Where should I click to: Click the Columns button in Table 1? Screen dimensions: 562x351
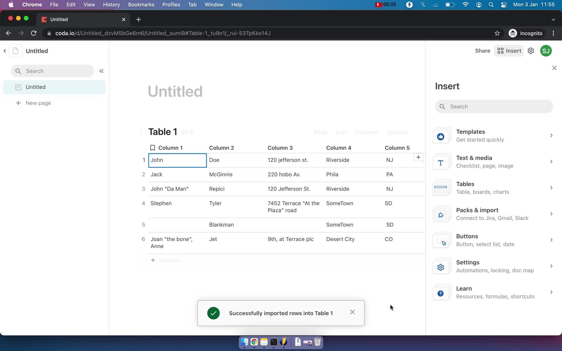[x=366, y=132]
